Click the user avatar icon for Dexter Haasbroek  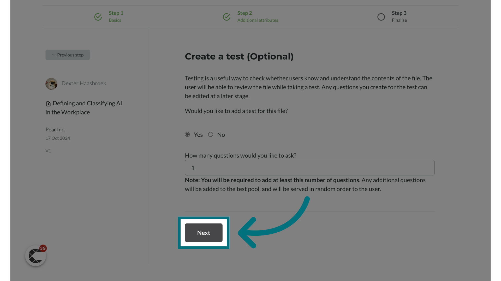click(x=51, y=83)
